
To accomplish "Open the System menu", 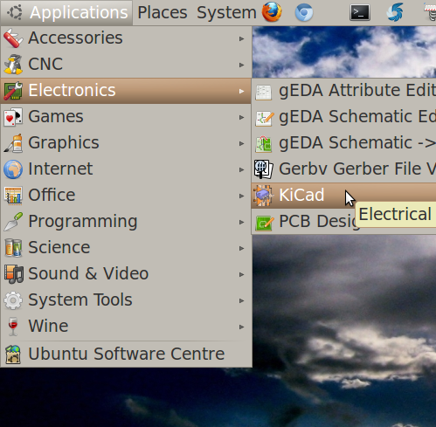I will point(226,12).
